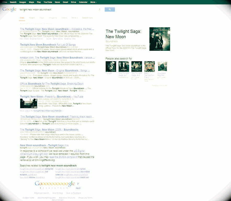The width and height of the screenshot is (231, 201).
Task: Open the More dropdown in top bar
Action: 94,2
